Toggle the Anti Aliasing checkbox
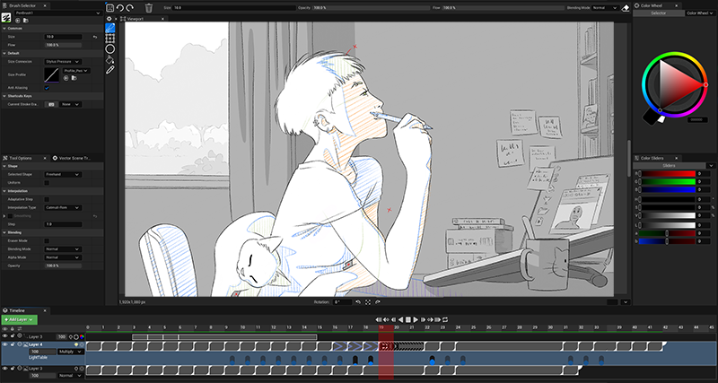Image resolution: width=718 pixels, height=383 pixels. point(48,87)
